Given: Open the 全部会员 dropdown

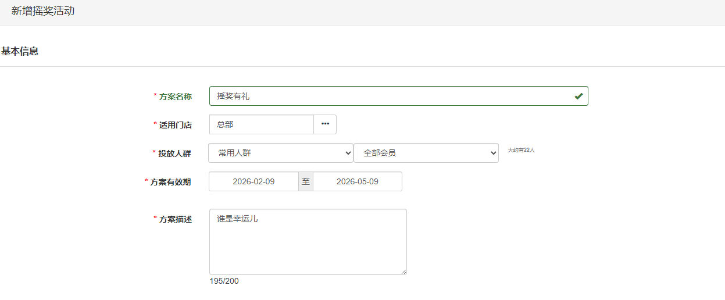Looking at the screenshot, I should point(426,153).
